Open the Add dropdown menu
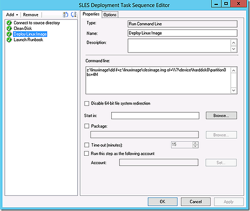 tap(12, 15)
